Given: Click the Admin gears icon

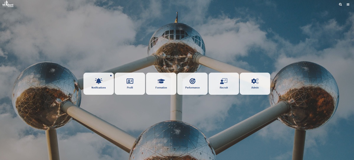Looking at the screenshot, I should click(255, 81).
